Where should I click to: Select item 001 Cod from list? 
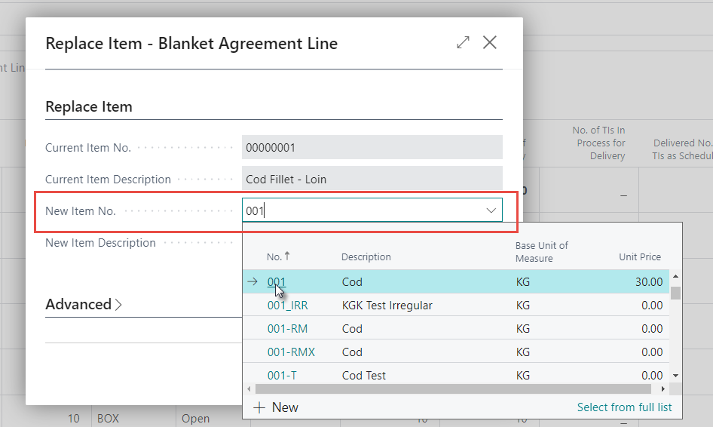click(277, 282)
